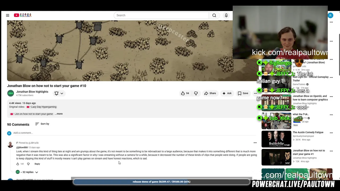340x191 pixels.
Task: Expand the notification preferences chevron
Action: click(x=62, y=93)
